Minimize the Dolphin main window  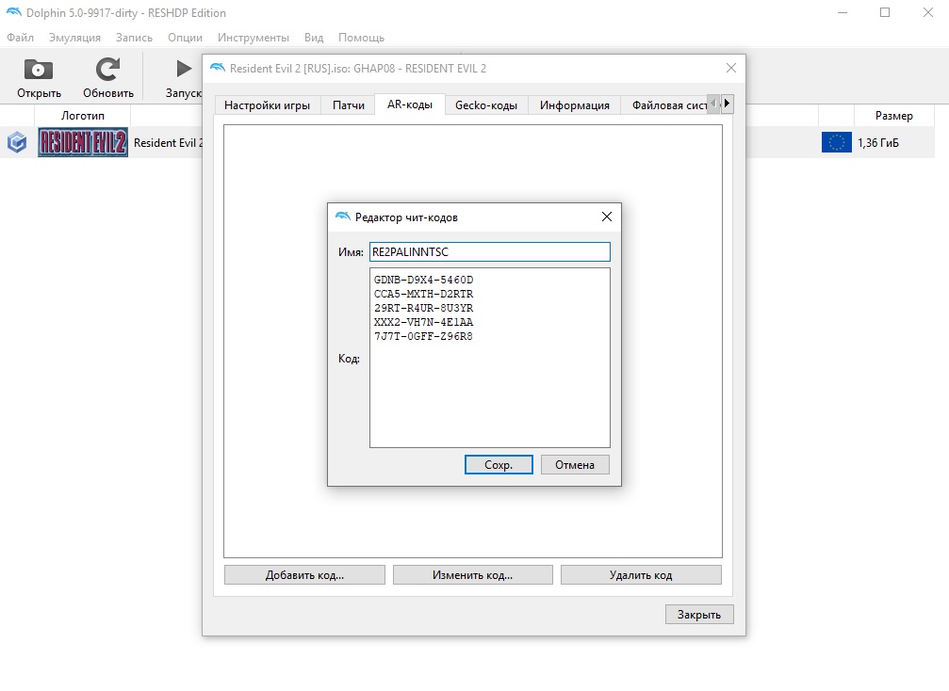(843, 12)
